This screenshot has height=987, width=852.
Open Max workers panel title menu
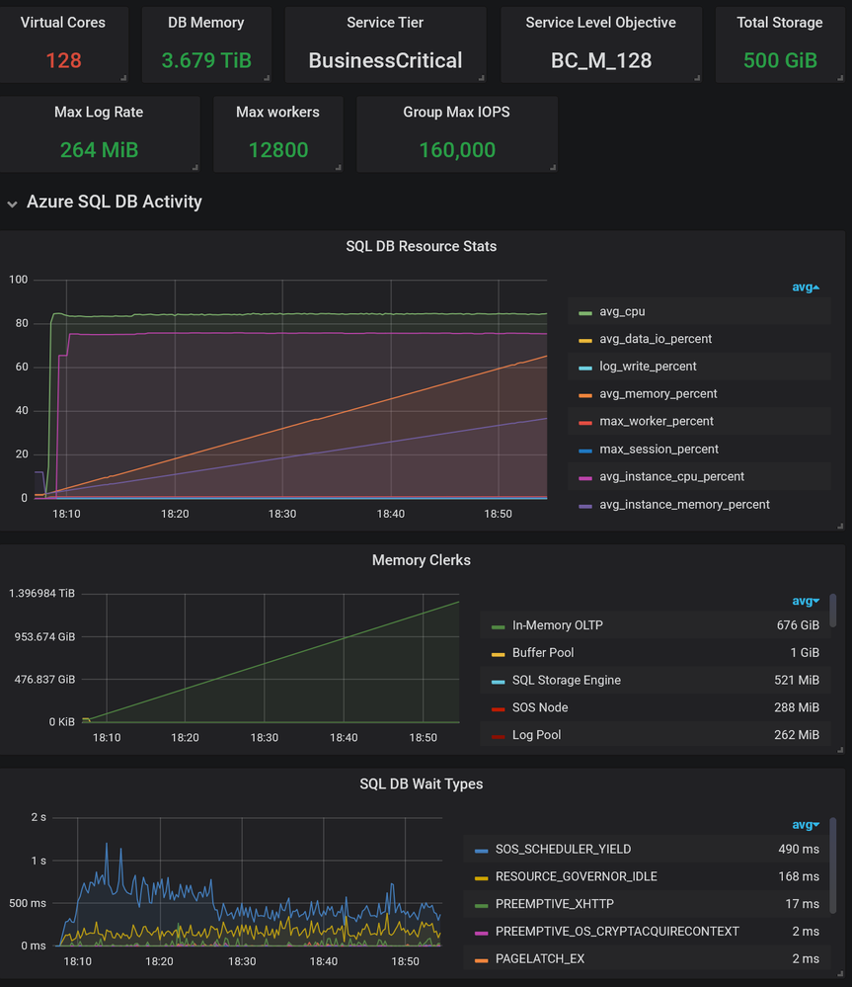click(x=277, y=112)
